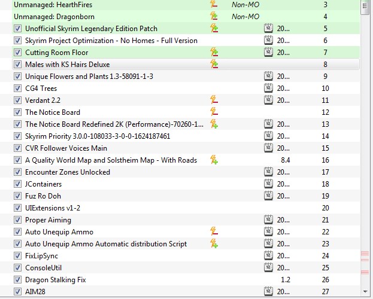Click the calendar icon in JContainers row
373x299 pixels.
268,184
